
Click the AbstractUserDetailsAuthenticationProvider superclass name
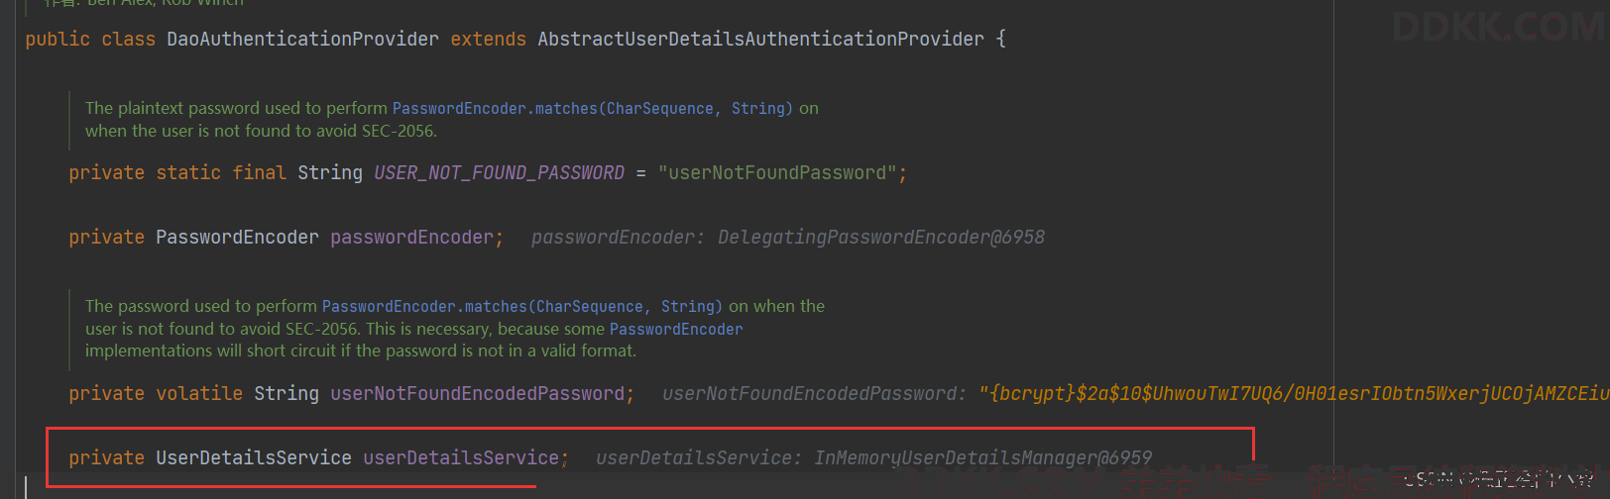click(x=760, y=40)
